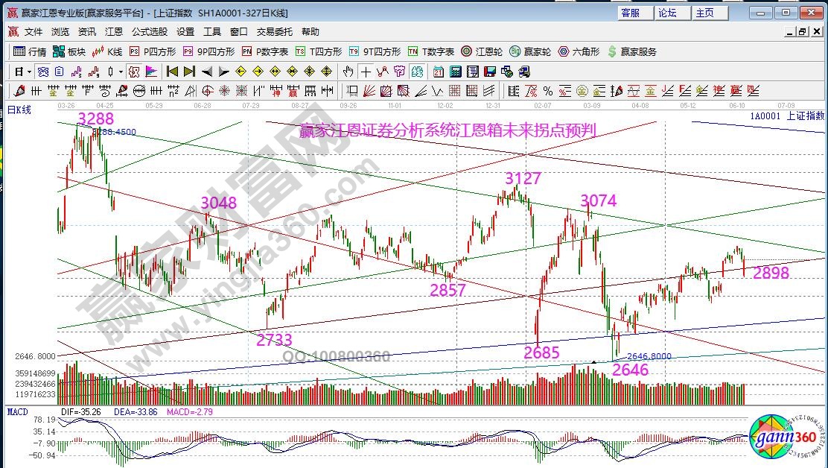Toggle the P四方形 square chart
Screen dimensions: 828x468
pyautogui.click(x=153, y=51)
